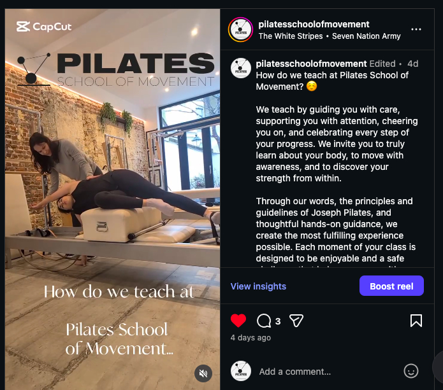Open the three-dot more options menu

[416, 29]
